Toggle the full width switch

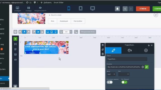pos(110,82)
